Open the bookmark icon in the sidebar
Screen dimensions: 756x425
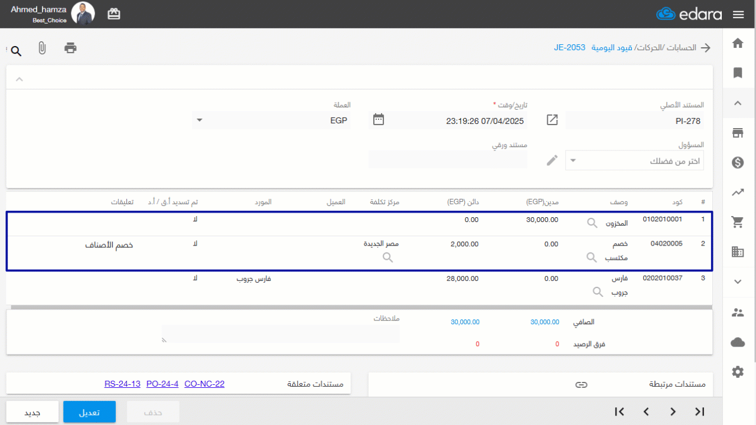pos(738,73)
